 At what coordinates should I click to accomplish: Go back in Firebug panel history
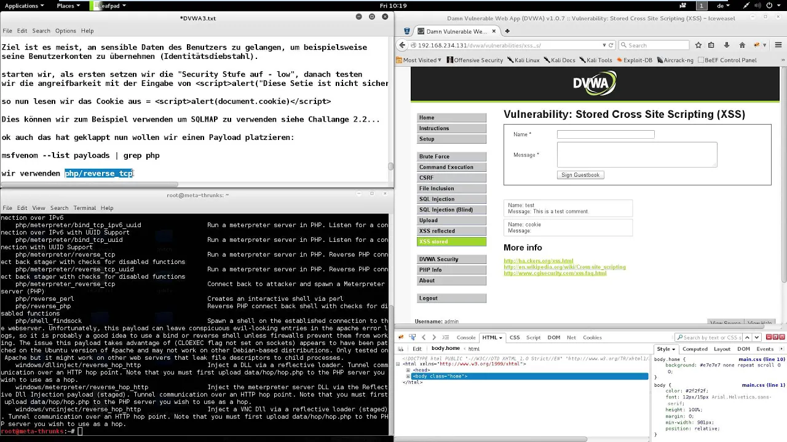click(424, 337)
